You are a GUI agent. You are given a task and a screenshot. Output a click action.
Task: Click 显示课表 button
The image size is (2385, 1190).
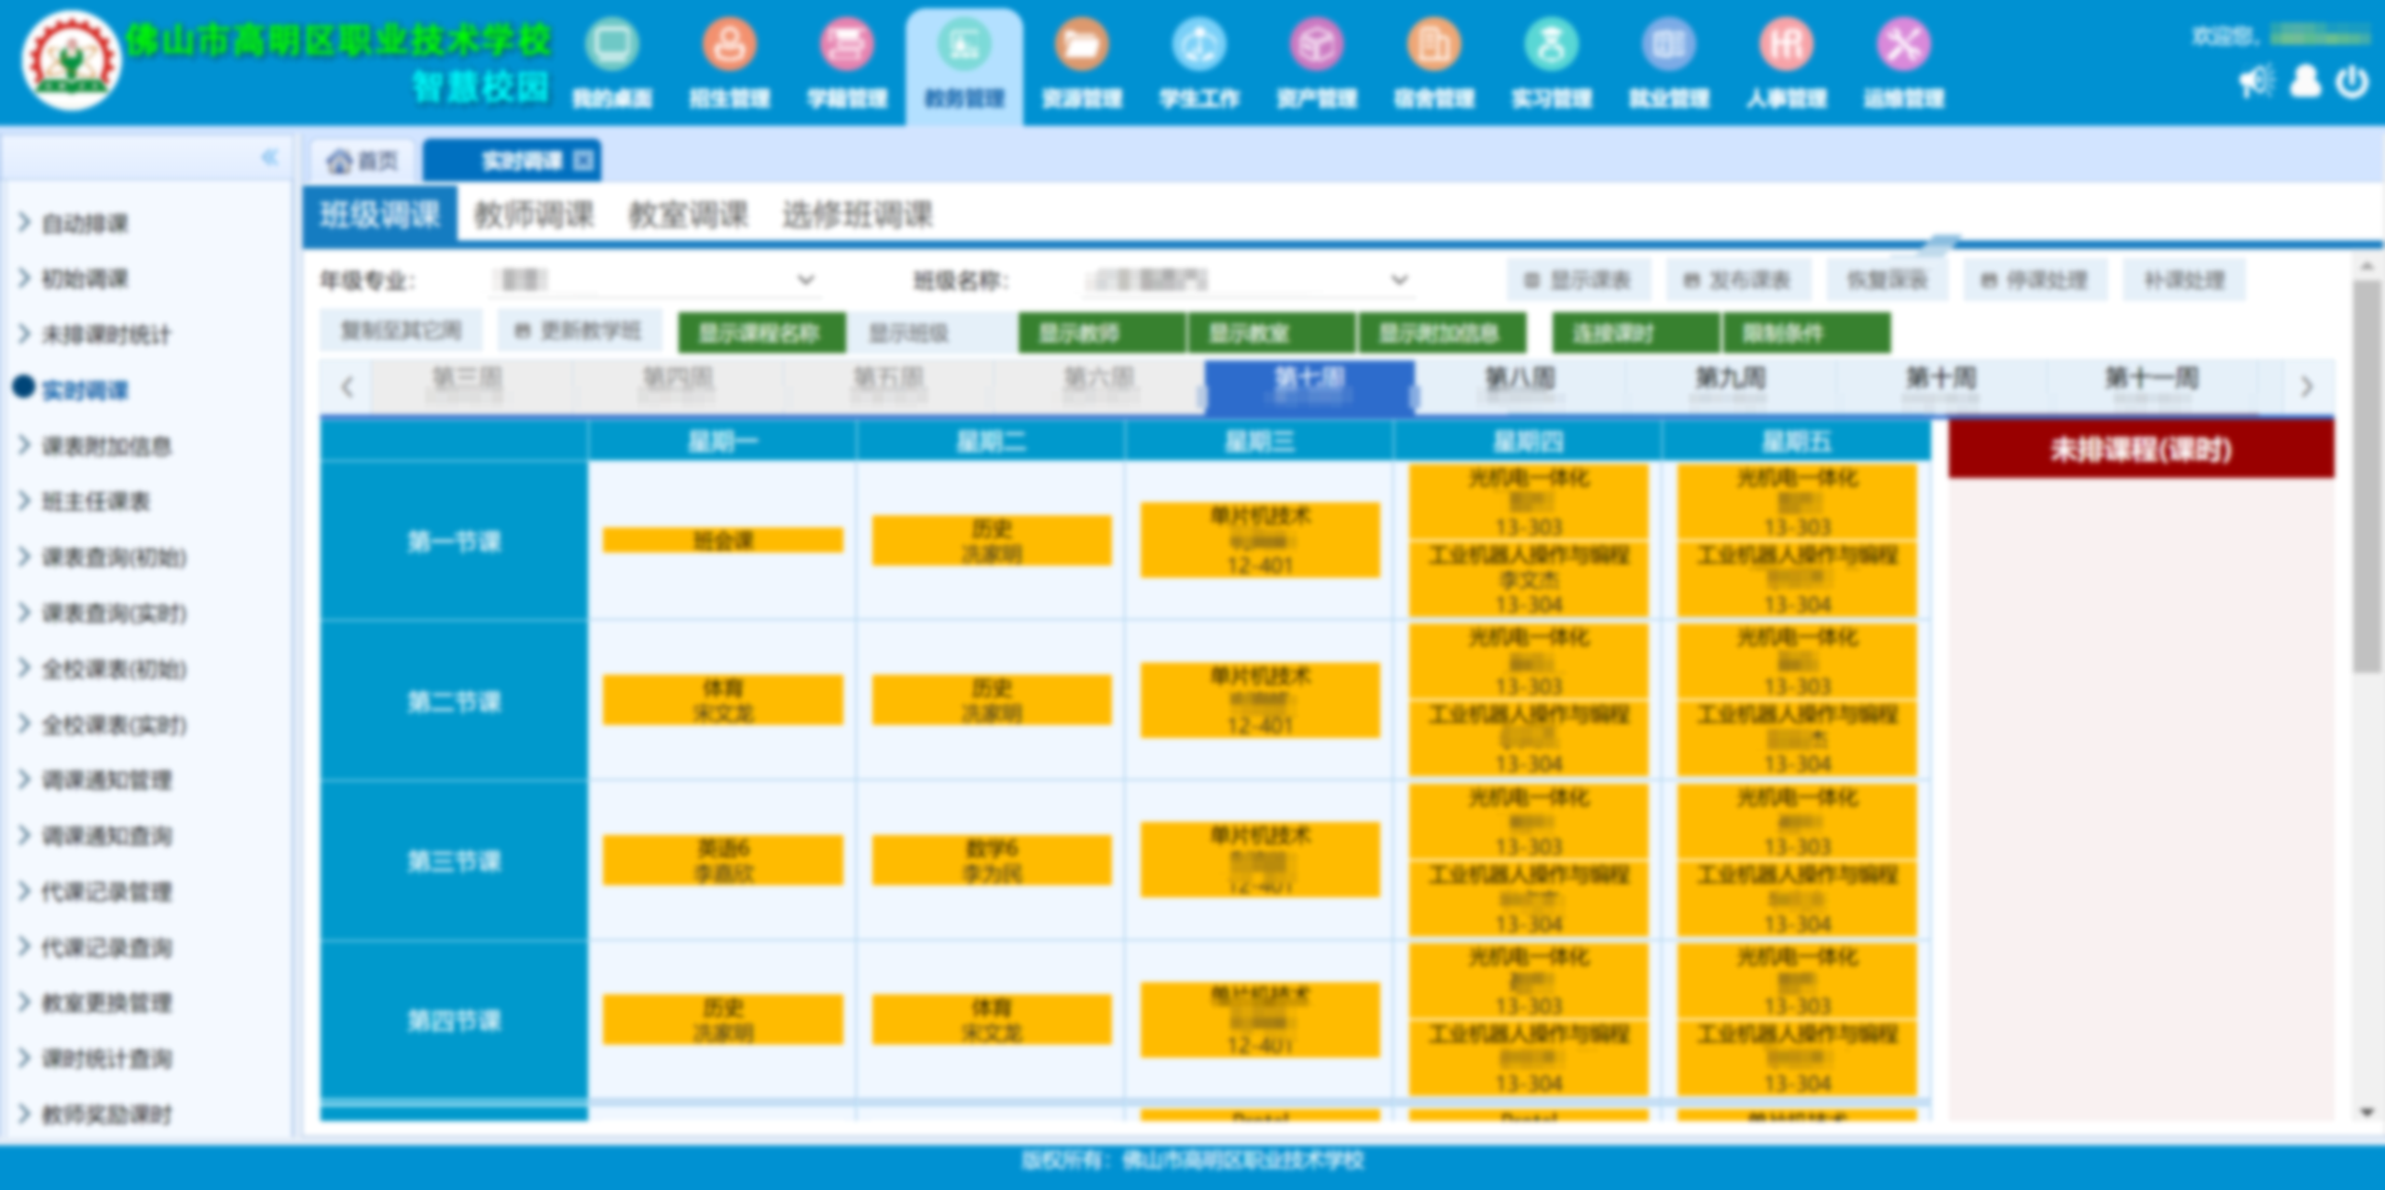pyautogui.click(x=1580, y=280)
